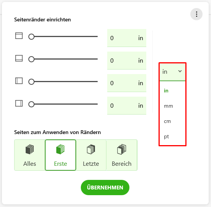Select the Alles pages option

point(30,155)
